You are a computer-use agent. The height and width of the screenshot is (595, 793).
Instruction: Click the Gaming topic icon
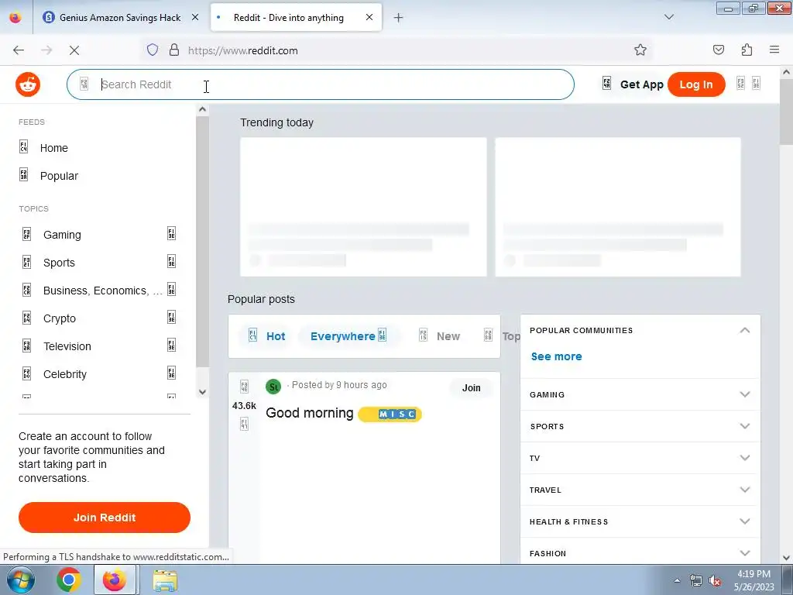point(27,234)
